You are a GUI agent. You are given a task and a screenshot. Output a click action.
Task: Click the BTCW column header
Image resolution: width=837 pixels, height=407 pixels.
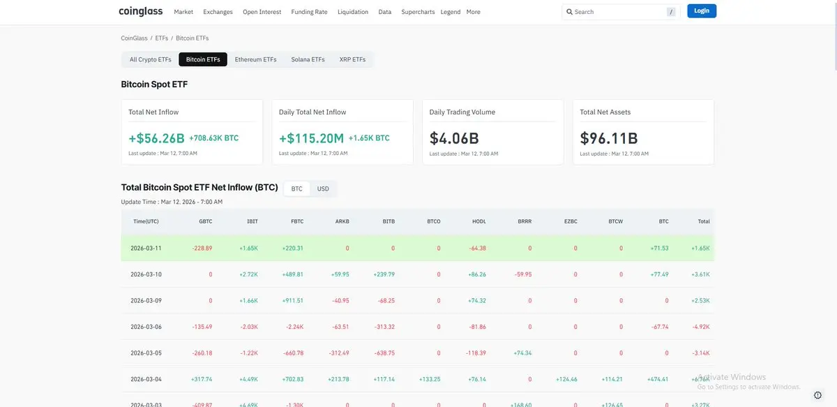(x=616, y=221)
